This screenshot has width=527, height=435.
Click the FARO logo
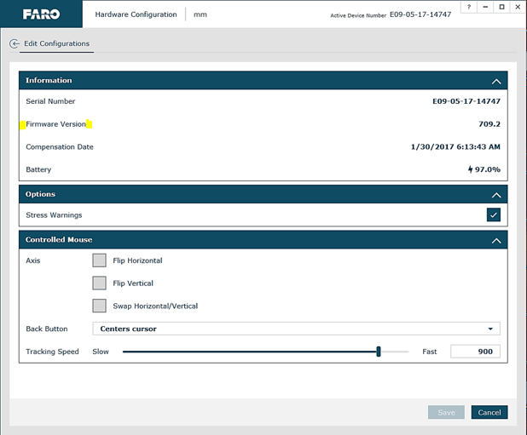tap(41, 14)
